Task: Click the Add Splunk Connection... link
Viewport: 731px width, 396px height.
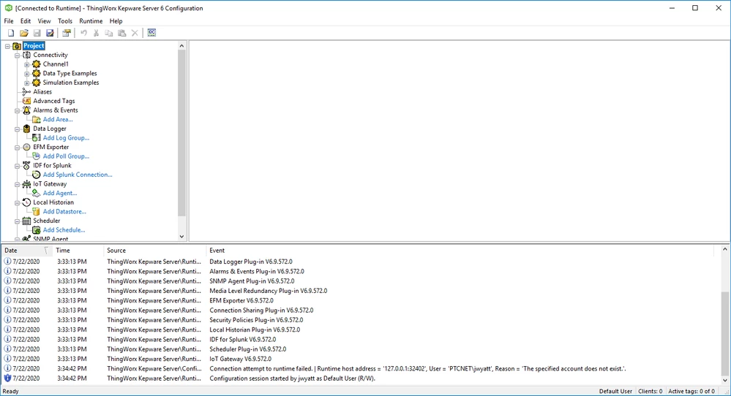Action: pyautogui.click(x=78, y=175)
